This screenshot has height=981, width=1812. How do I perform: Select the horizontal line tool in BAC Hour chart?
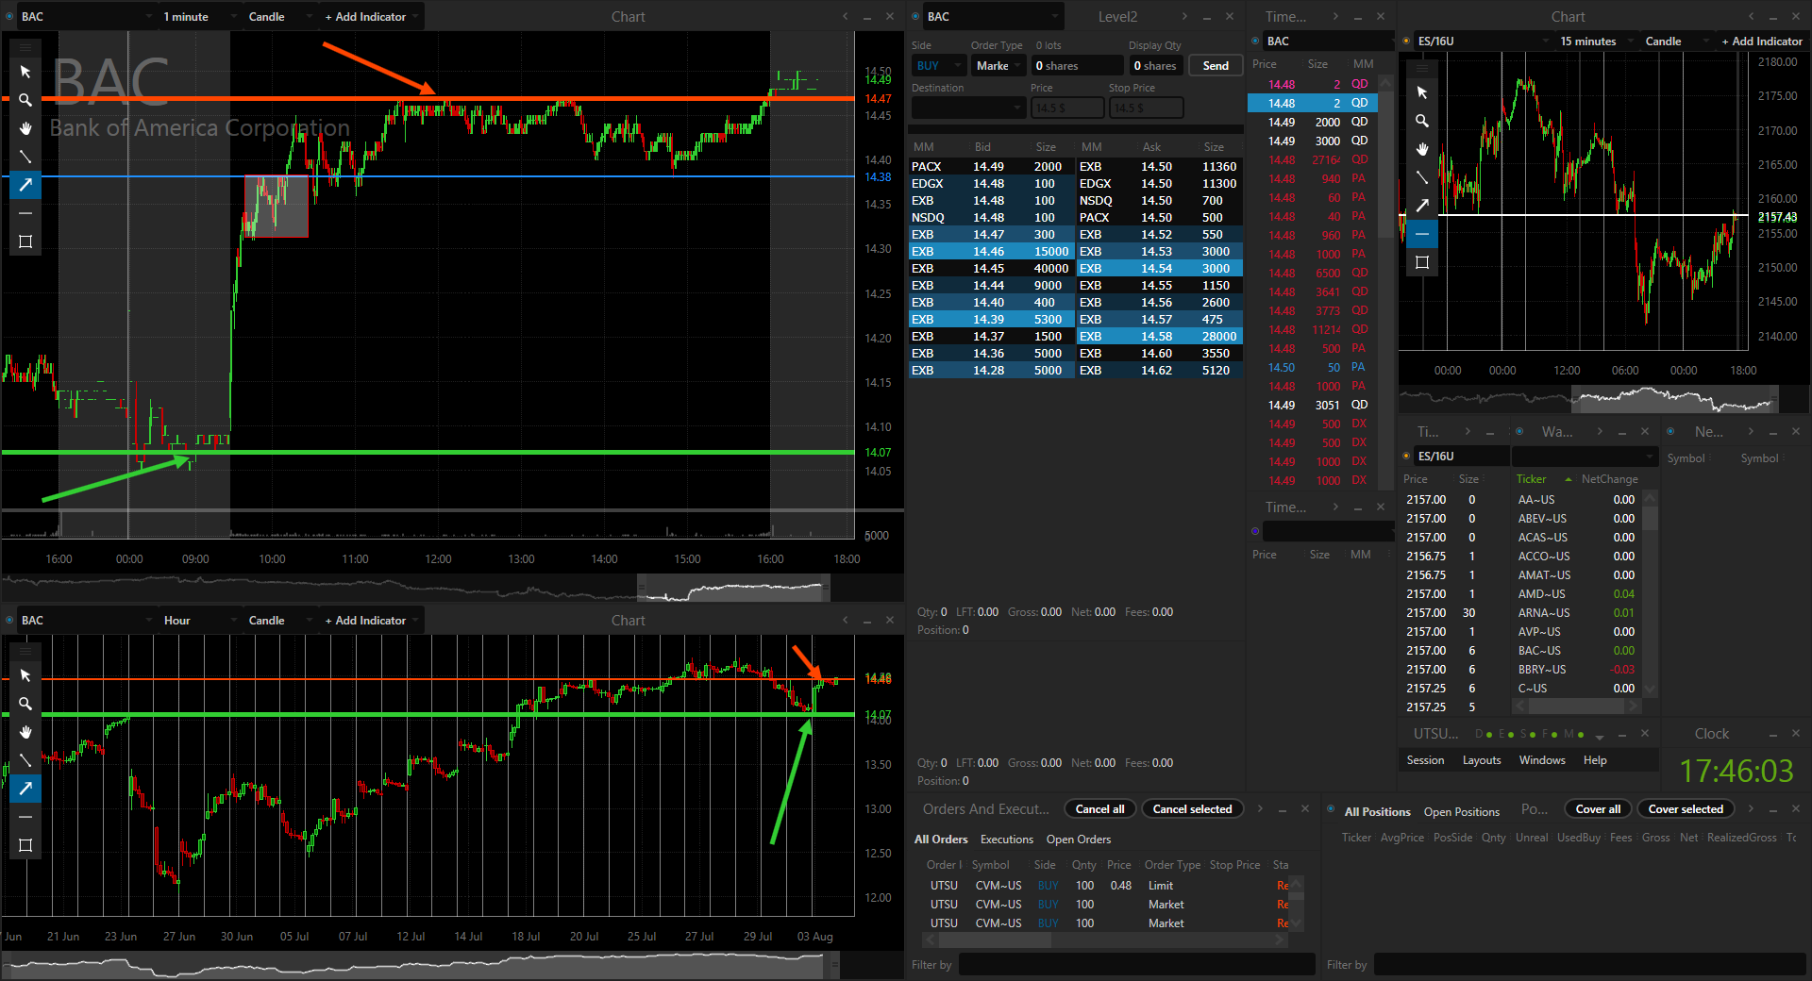(25, 817)
